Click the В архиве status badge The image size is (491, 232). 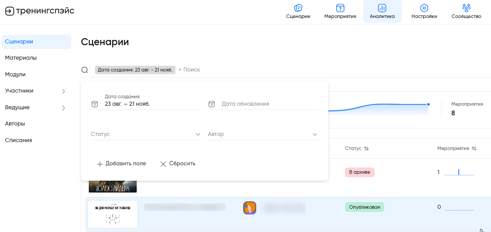(x=360, y=172)
